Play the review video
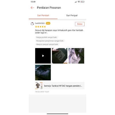115x115 pixels. point(43,56)
